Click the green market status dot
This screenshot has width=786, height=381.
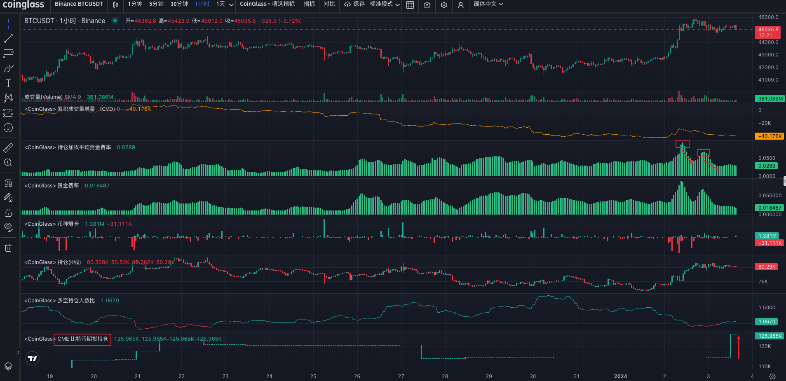(115, 21)
